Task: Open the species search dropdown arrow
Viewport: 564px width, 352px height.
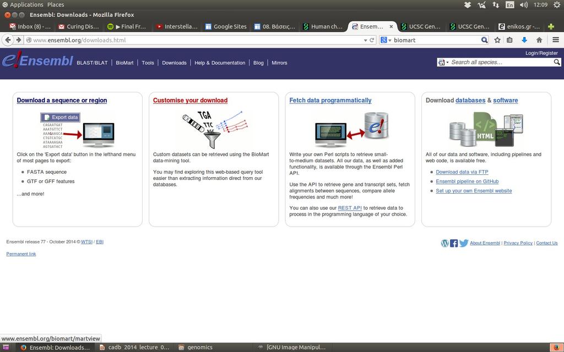Action: tap(447, 63)
